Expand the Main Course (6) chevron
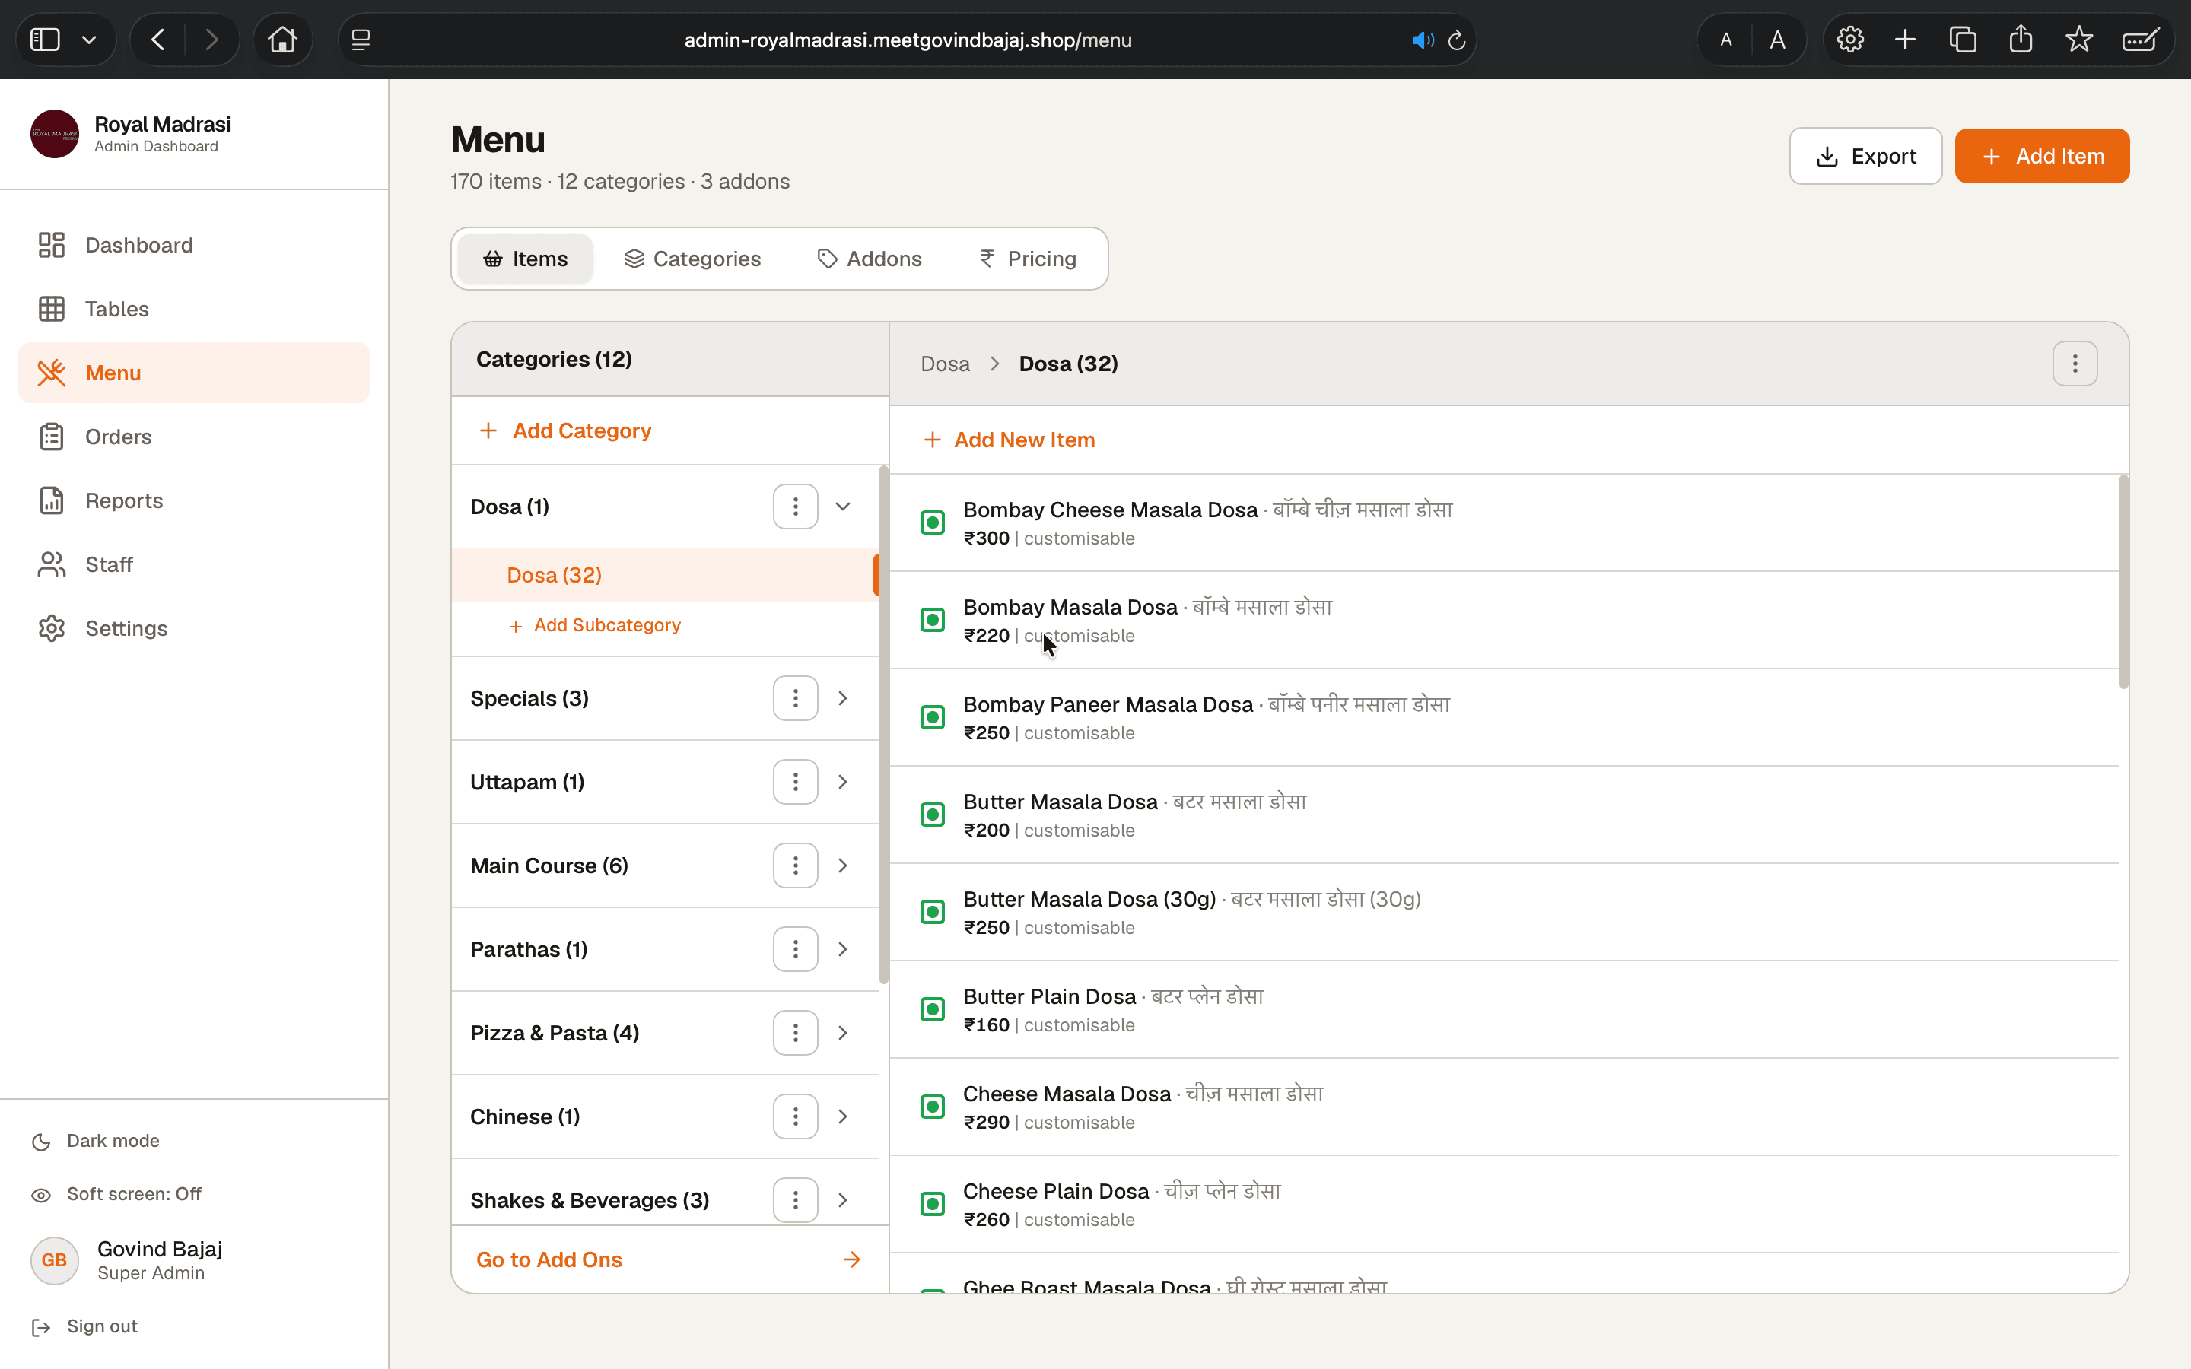This screenshot has width=2191, height=1369. (843, 866)
